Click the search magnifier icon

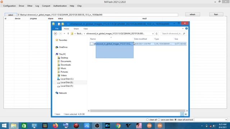click(184, 34)
